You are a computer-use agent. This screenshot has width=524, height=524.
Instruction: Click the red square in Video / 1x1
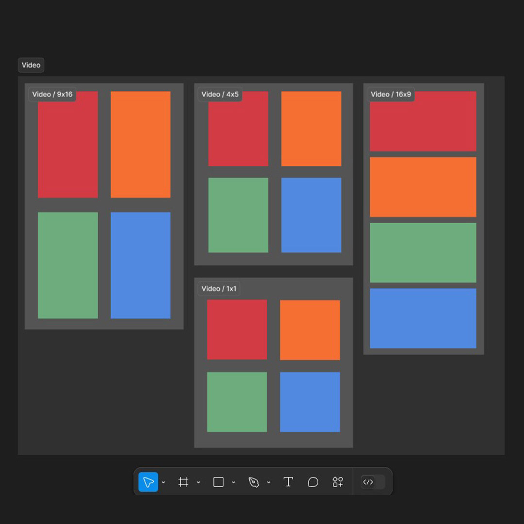click(x=237, y=329)
